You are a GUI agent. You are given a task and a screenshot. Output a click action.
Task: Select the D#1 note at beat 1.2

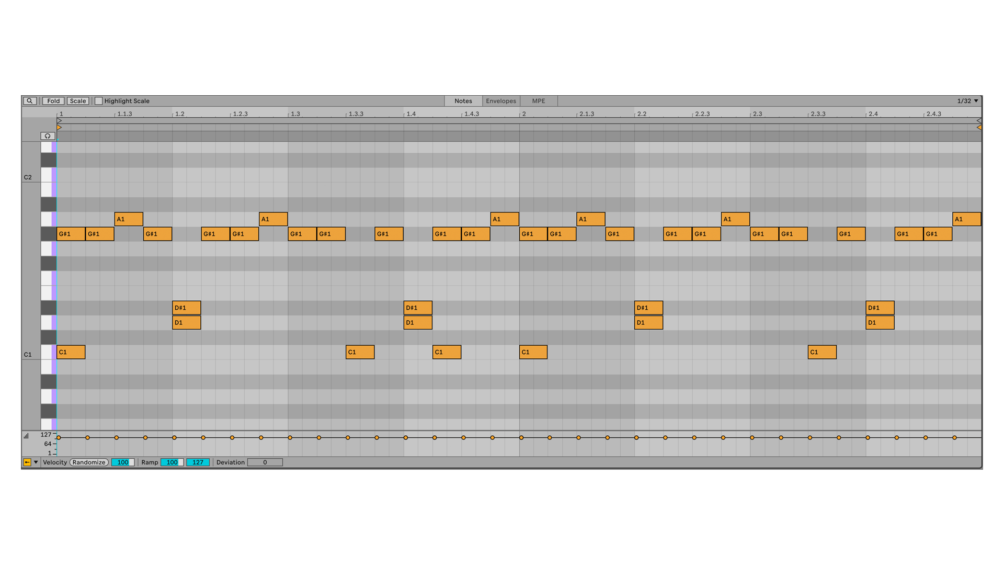[187, 308]
